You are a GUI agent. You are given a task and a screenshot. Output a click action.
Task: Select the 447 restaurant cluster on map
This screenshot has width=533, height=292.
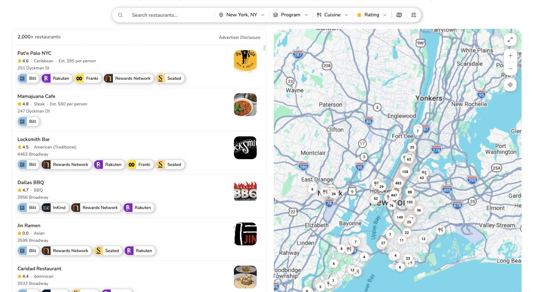click(394, 195)
